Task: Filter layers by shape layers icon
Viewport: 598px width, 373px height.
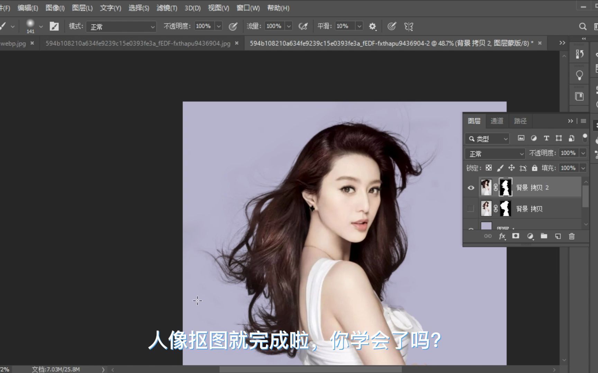Action: [x=559, y=138]
